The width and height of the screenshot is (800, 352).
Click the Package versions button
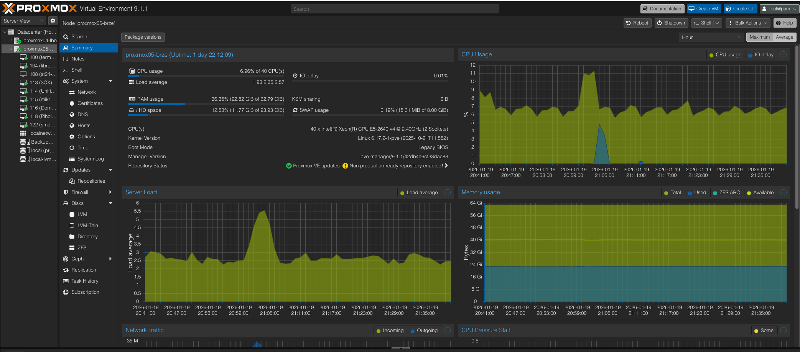click(x=143, y=37)
